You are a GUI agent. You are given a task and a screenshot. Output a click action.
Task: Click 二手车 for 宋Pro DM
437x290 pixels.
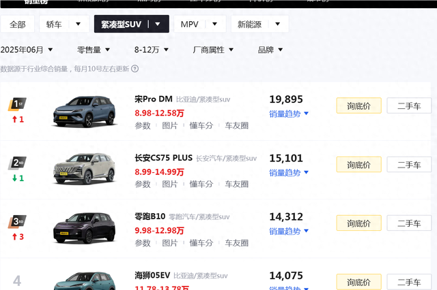click(409, 106)
